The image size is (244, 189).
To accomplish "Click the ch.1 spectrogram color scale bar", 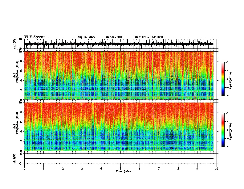I will click(x=223, y=79).
